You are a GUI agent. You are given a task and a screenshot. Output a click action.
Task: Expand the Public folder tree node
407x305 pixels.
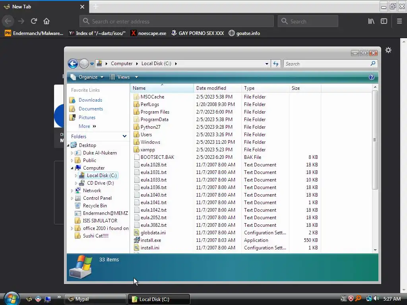coord(72,160)
